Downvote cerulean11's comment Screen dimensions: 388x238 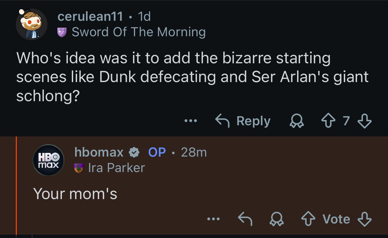[x=365, y=121]
